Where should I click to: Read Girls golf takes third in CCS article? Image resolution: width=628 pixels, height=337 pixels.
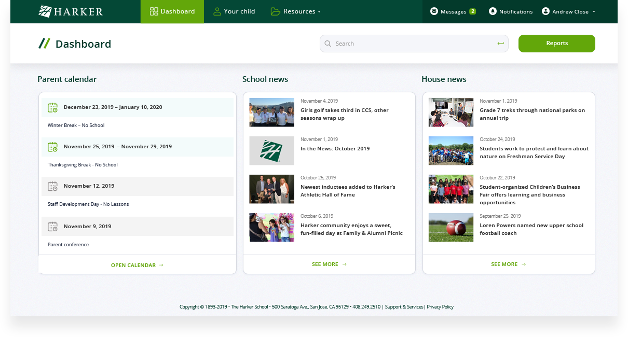(x=345, y=114)
